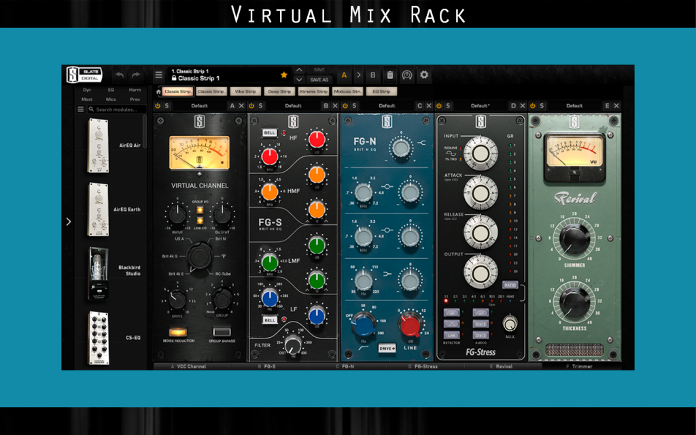Remove the FG-S module with slot B's X

click(334, 105)
